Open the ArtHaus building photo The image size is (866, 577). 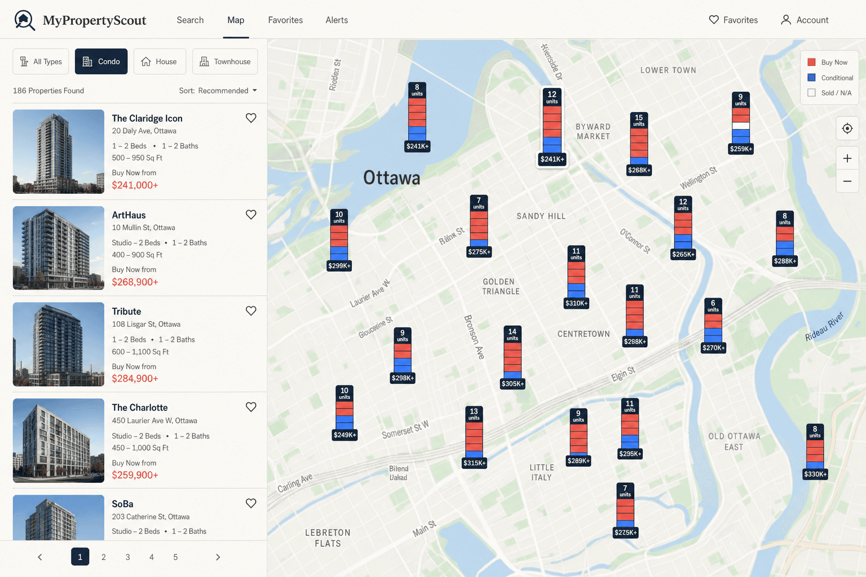[59, 248]
